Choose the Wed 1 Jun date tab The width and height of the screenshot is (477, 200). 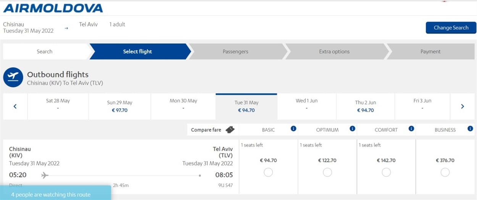[307, 106]
